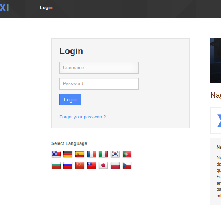
Task: Open the Forgot your password link
Action: click(x=83, y=117)
